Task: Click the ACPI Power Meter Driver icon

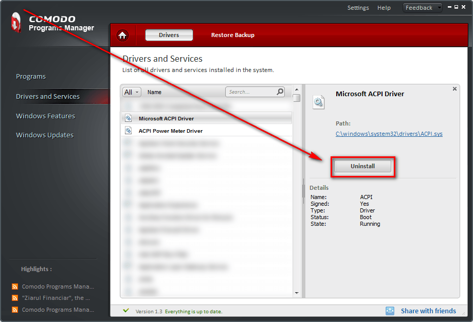Action: tap(129, 131)
